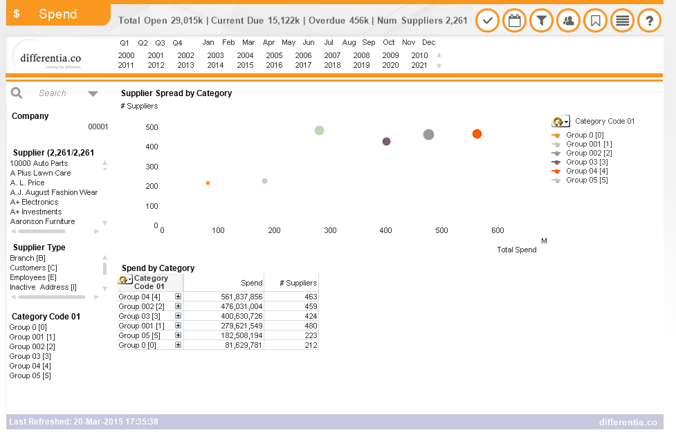Select supplier A+ Electronics

pyautogui.click(x=34, y=202)
